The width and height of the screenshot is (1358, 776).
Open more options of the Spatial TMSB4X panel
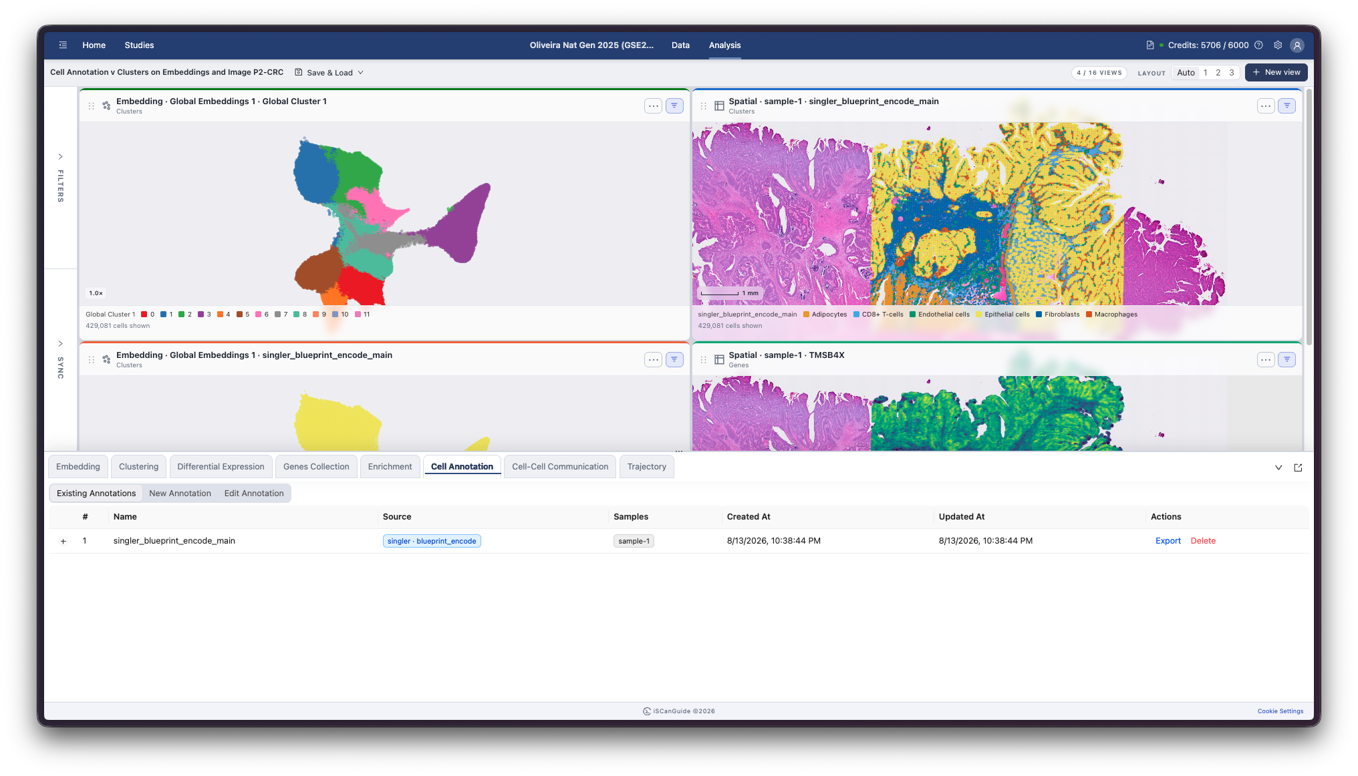[1266, 359]
